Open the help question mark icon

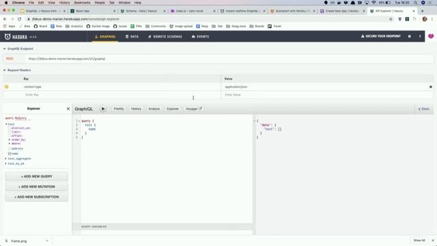420,36
